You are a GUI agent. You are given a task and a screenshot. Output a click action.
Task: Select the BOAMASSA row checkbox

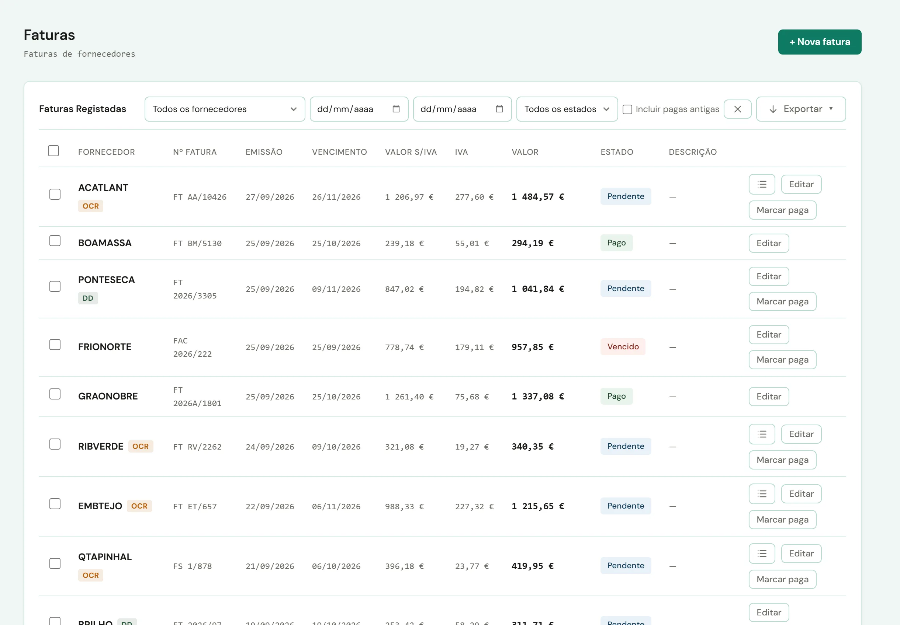[x=55, y=241]
